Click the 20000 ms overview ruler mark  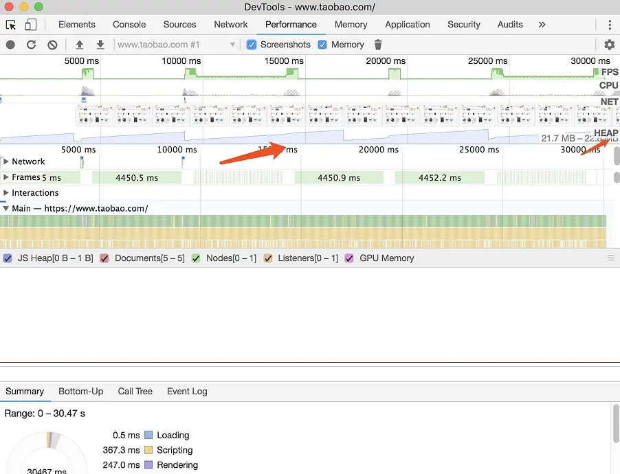(x=386, y=61)
